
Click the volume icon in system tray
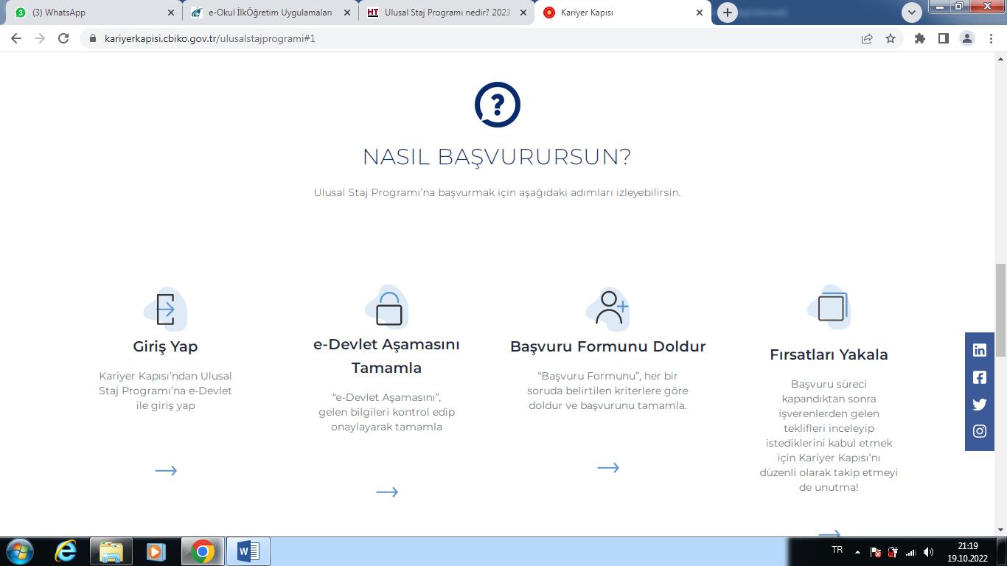[x=928, y=552]
